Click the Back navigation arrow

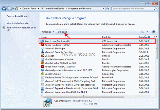pos(4,9)
